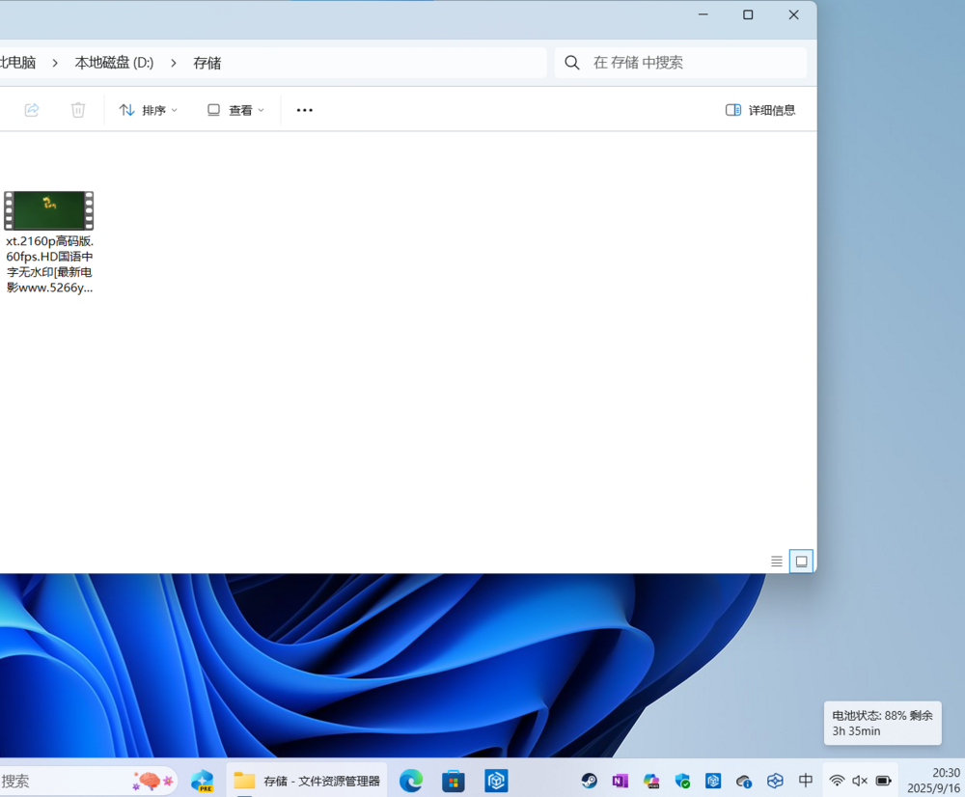The image size is (965, 797).
Task: Select the 2160p video file thumbnail
Action: [49, 210]
